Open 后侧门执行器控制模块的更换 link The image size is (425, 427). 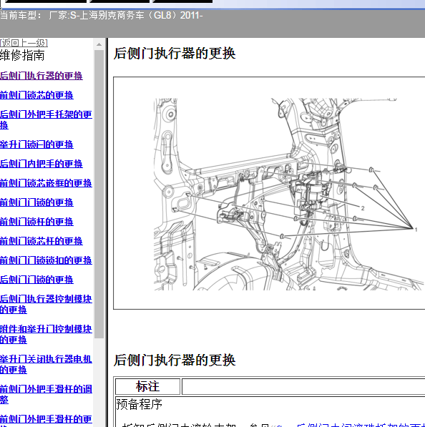pyautogui.click(x=46, y=304)
